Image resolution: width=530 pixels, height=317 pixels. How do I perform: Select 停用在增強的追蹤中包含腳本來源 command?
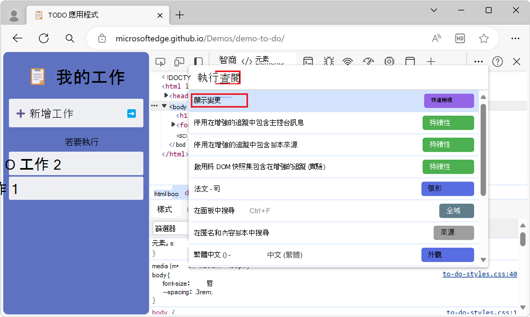point(333,145)
